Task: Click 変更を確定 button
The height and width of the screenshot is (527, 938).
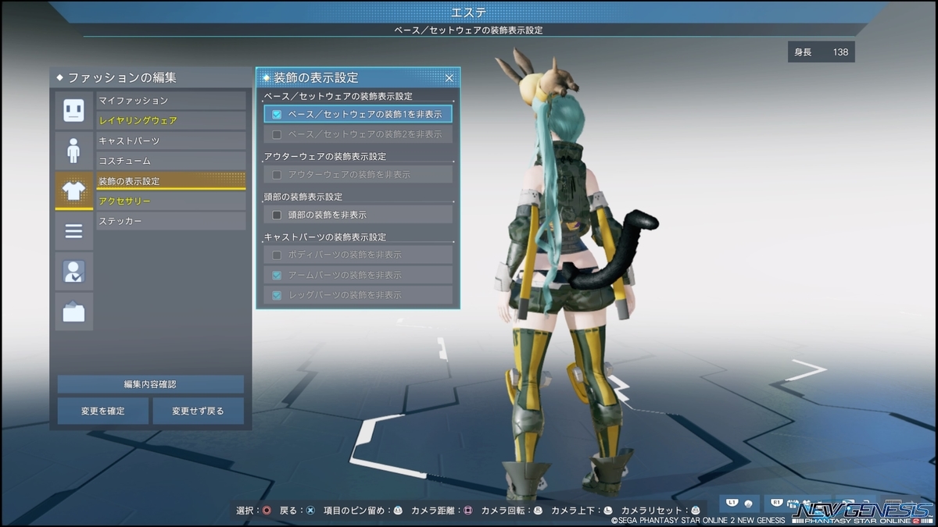Action: coord(102,411)
